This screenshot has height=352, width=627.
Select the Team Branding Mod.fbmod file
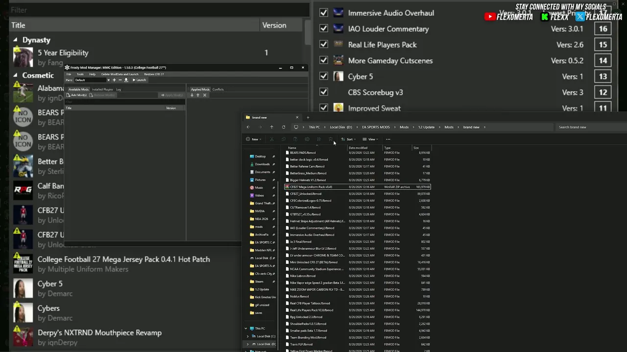click(358, 337)
